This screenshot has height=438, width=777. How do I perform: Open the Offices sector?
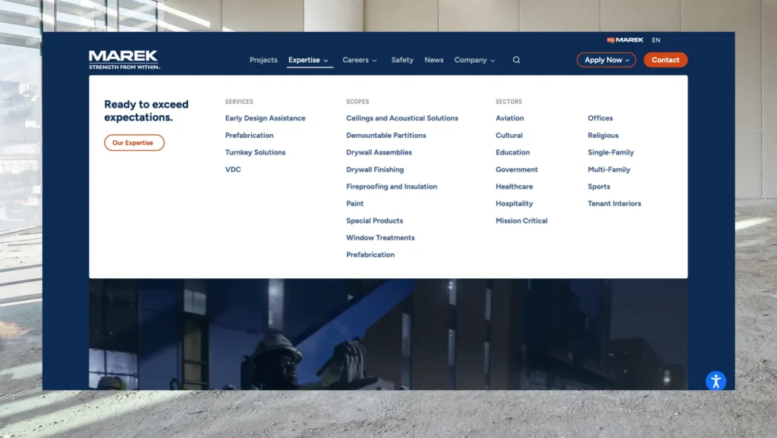coord(600,118)
